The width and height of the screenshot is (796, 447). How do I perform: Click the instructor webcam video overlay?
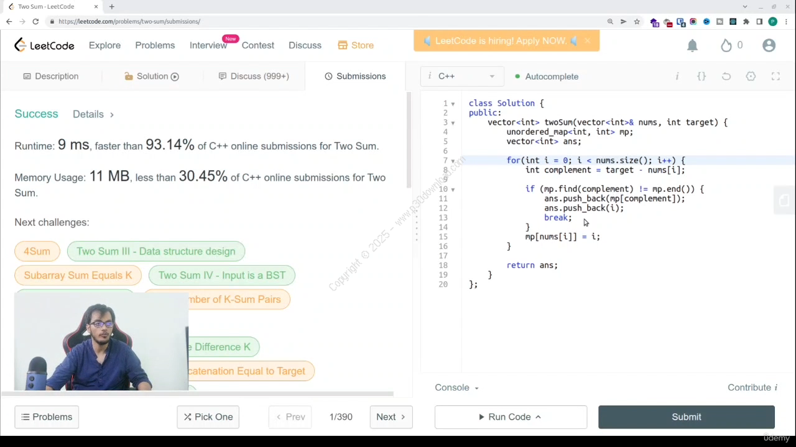[x=101, y=341]
